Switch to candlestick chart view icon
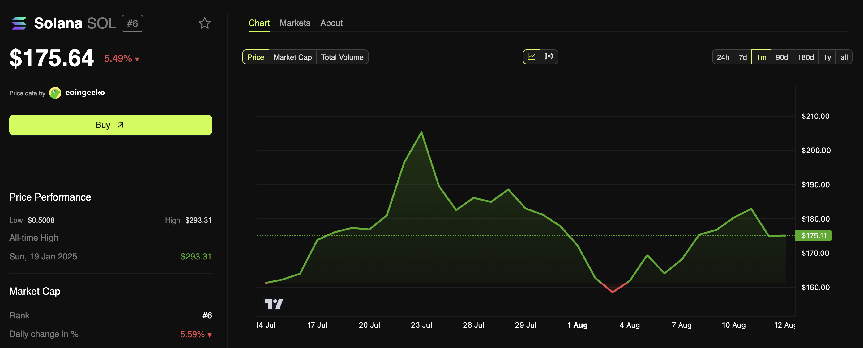Screen dimensions: 863x348 [x=549, y=56]
